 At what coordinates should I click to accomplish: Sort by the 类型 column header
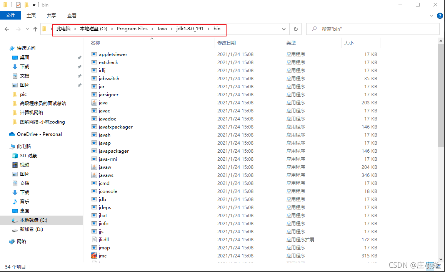click(291, 43)
